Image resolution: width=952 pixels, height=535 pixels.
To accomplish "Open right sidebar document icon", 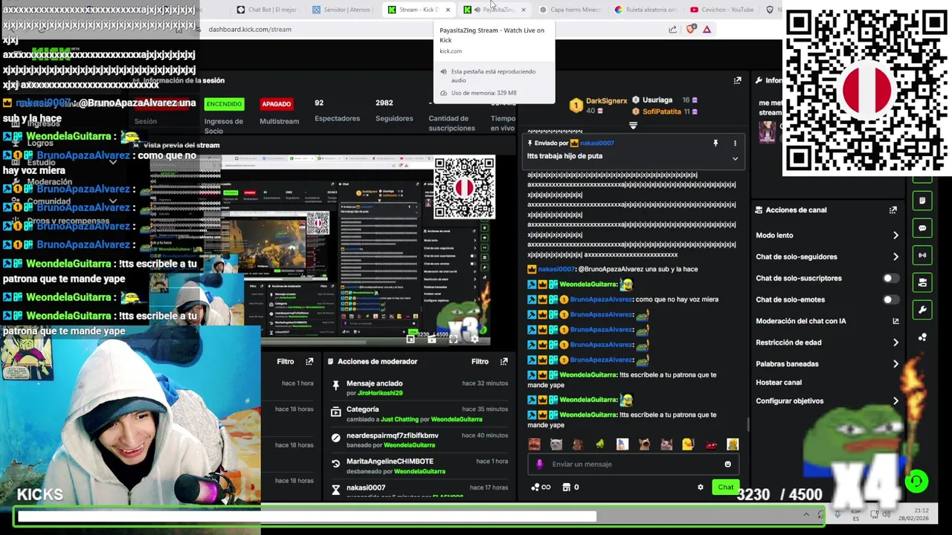I will 922,201.
